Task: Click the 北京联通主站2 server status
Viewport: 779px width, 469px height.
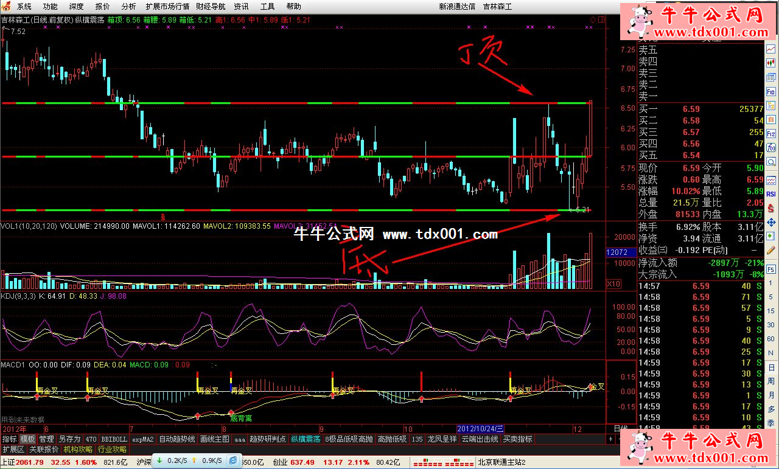Action: pyautogui.click(x=501, y=462)
